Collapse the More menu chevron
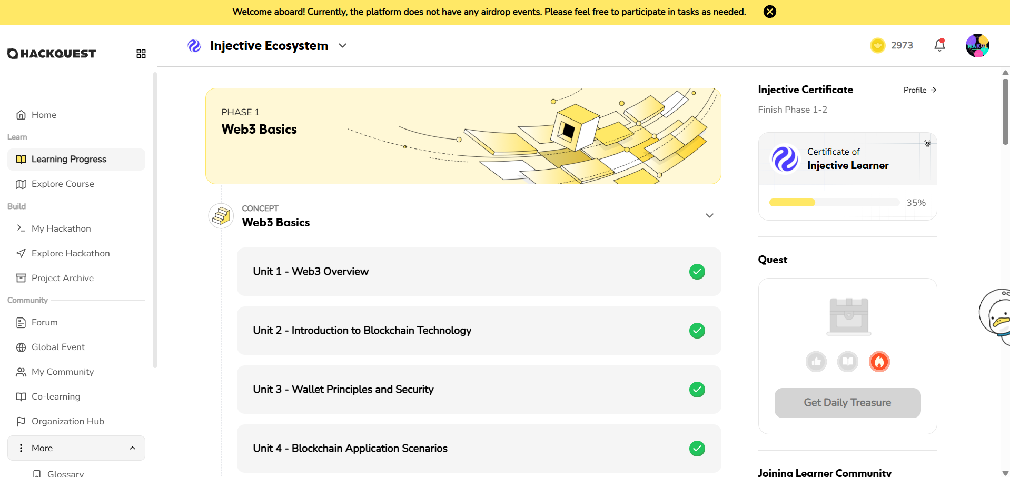 point(133,448)
